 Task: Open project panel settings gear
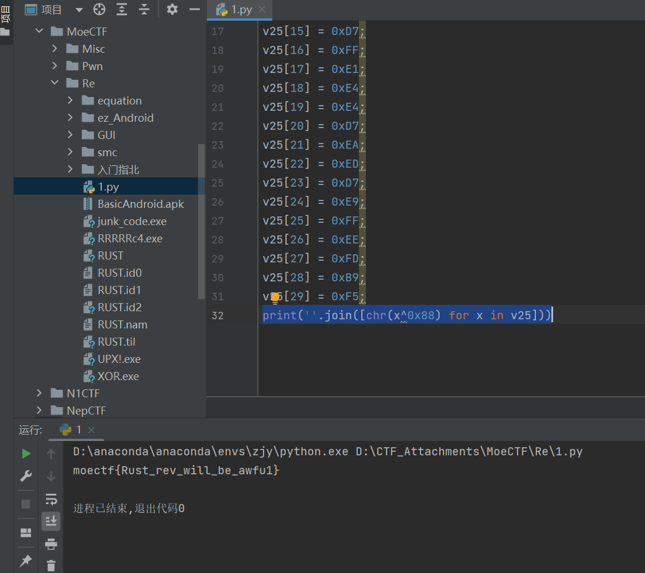[172, 9]
